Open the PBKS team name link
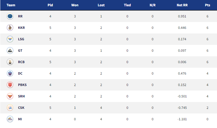This screenshot has height=128, width=217. [x=22, y=85]
